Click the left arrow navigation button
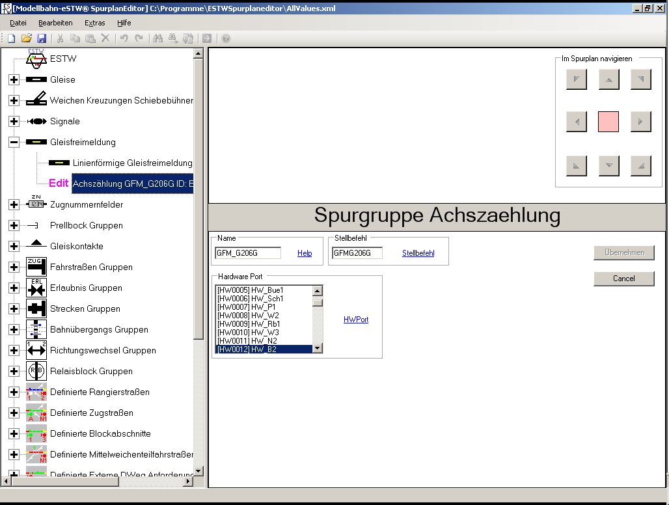Image resolution: width=669 pixels, height=505 pixels. tap(577, 122)
